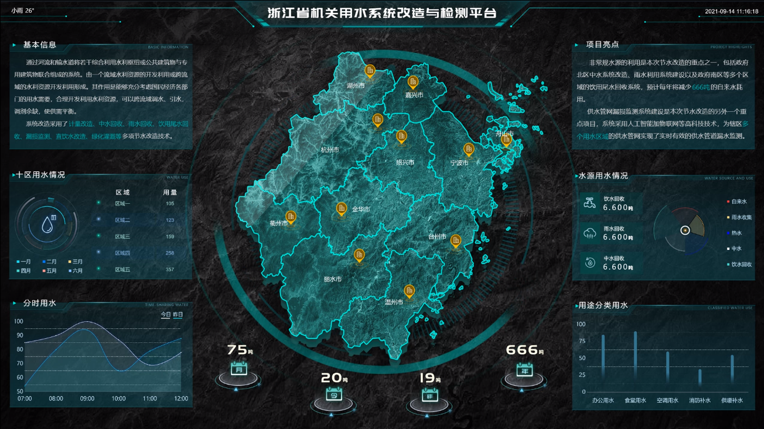Click the yearly calendar icon under 666吨
The width and height of the screenshot is (764, 429).
pos(524,369)
